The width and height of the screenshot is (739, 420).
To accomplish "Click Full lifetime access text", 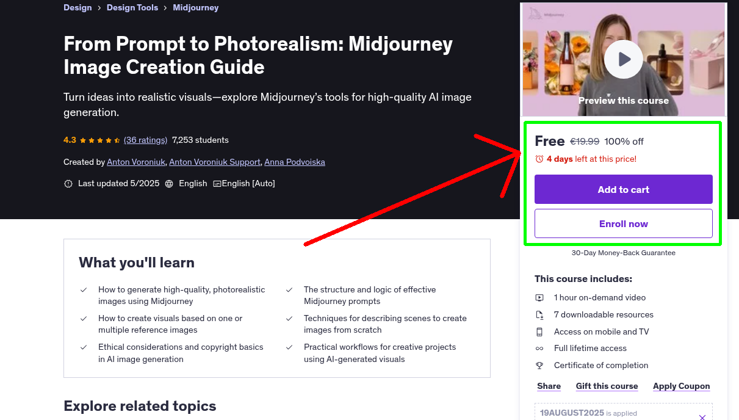I will point(590,348).
